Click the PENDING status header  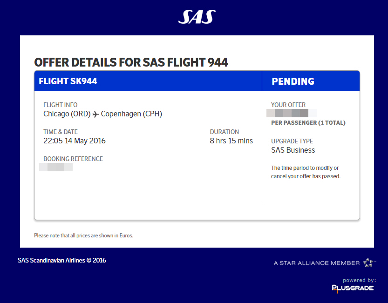click(293, 81)
